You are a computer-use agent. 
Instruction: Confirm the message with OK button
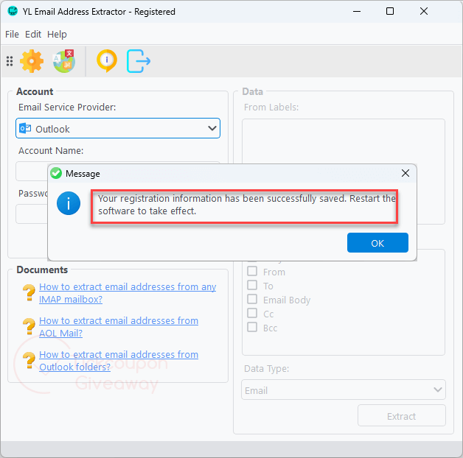click(x=377, y=243)
